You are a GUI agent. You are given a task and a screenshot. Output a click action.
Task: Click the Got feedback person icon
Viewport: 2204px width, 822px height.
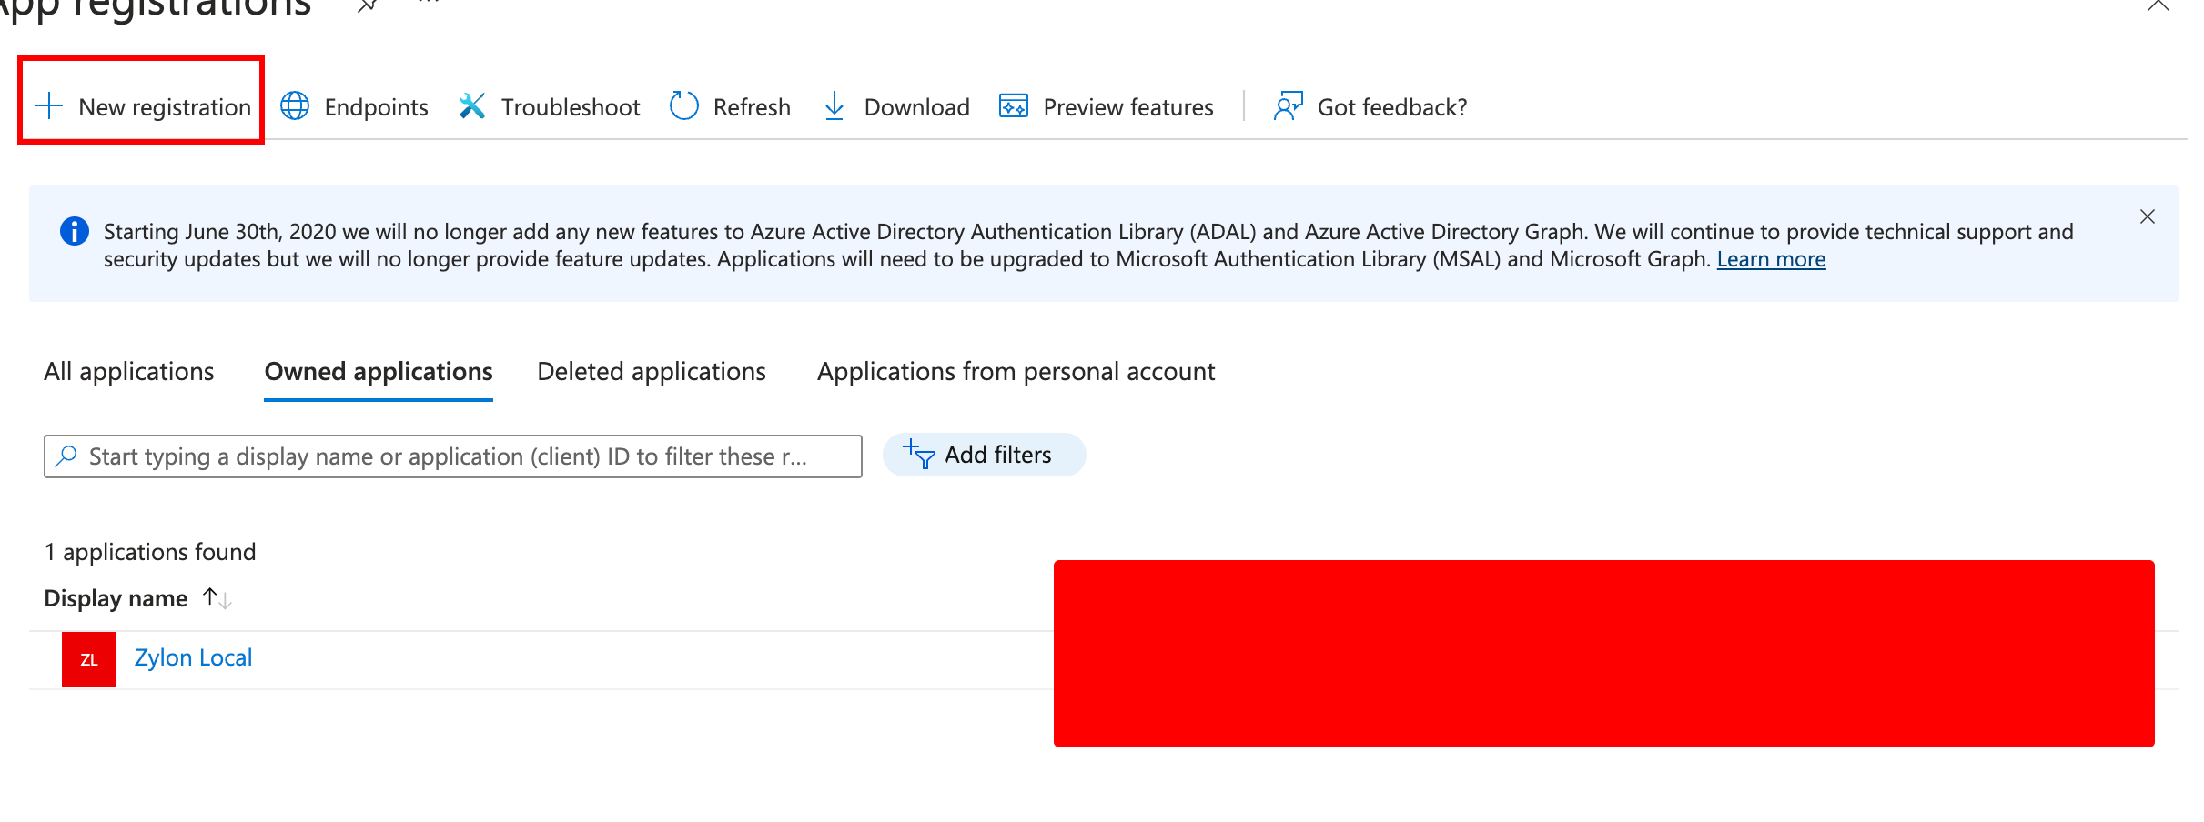pos(1289,106)
